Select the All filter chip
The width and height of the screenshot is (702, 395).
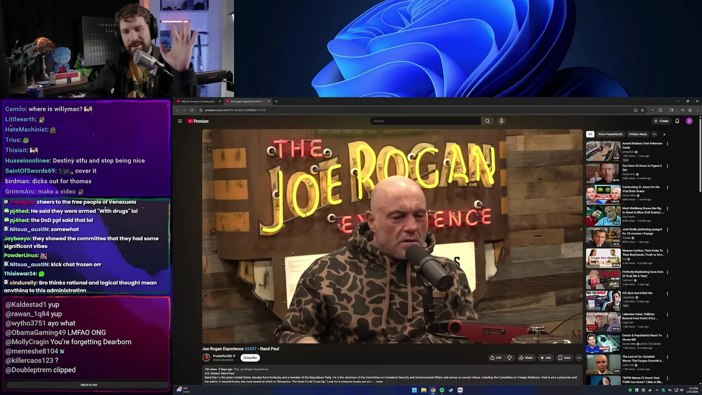(x=590, y=134)
